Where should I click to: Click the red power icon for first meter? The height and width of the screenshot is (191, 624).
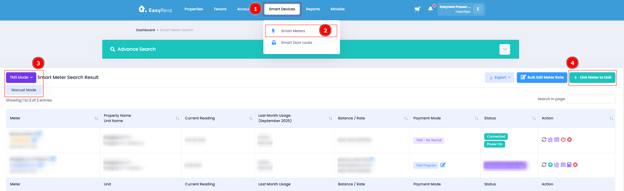pos(563,140)
